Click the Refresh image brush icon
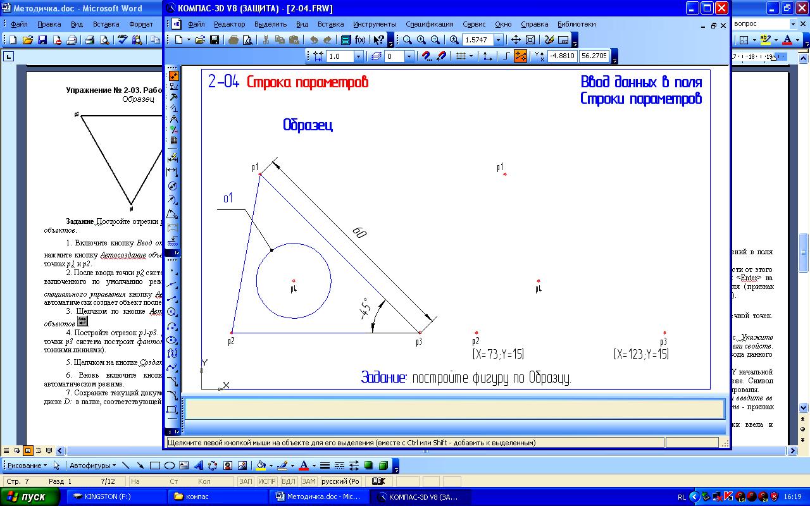810x506 pixels. click(549, 39)
